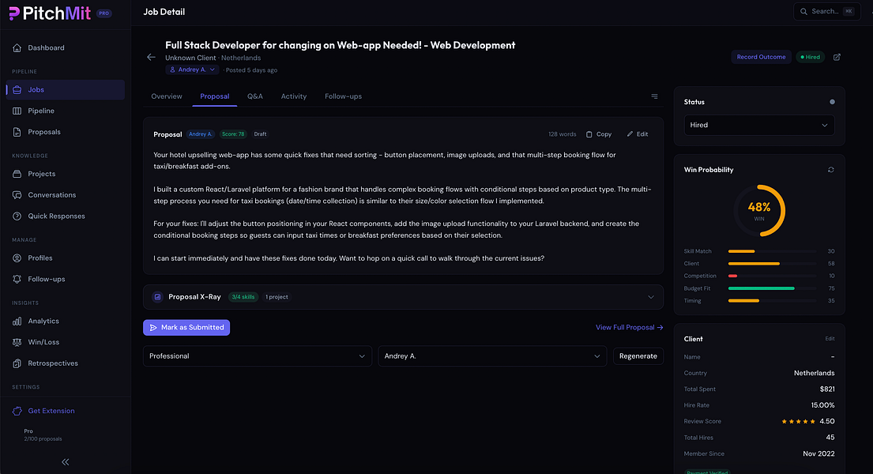Open the View Full Proposal link
Screen dimensions: 873x474
pyautogui.click(x=629, y=328)
